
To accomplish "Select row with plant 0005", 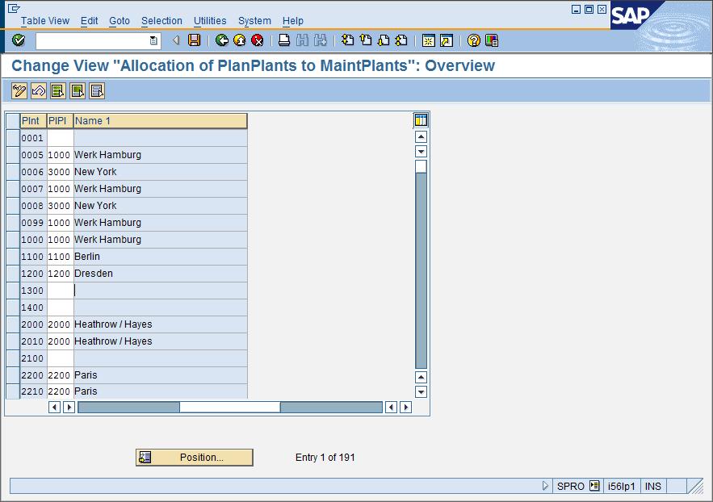I will pyautogui.click(x=13, y=155).
